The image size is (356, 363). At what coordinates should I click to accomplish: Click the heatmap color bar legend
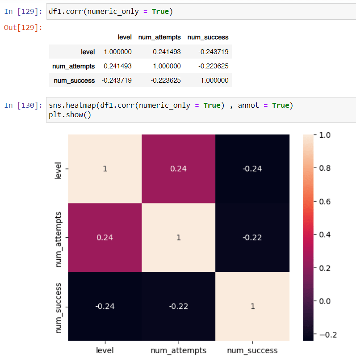tap(308, 237)
